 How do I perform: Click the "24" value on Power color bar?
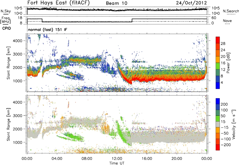point(223,50)
